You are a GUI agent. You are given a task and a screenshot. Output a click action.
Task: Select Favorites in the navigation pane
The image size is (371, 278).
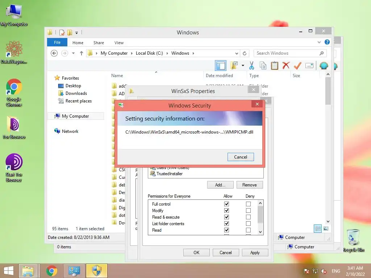(70, 78)
